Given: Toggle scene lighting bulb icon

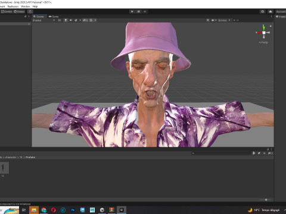Looking at the screenshot, I should 66,20.
